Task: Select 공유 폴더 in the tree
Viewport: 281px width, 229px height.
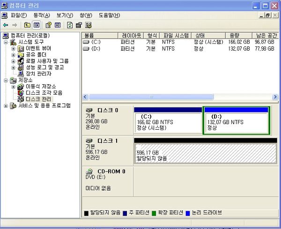Action: pyautogui.click(x=36, y=55)
